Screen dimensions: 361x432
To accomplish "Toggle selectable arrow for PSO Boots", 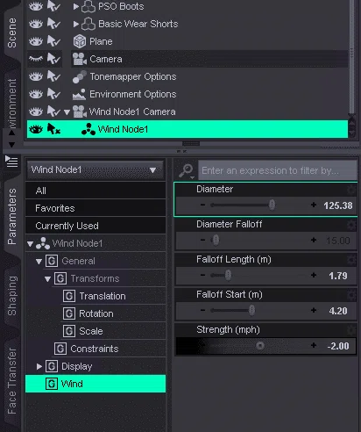I will 53,6.
